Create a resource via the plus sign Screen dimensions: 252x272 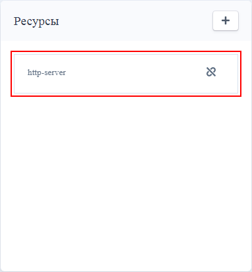point(226,20)
